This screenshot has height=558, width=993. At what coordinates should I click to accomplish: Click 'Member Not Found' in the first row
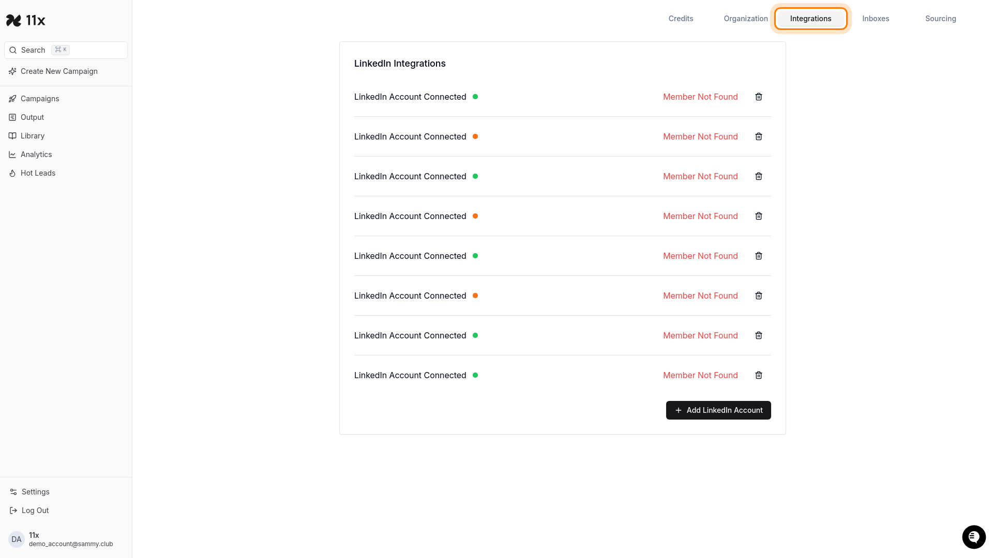(x=700, y=97)
